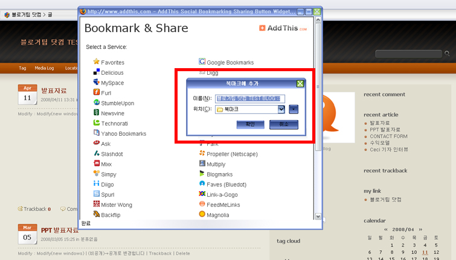This screenshot has width=456, height=260.
Task: Click the FeedMeLinks icon
Action: pyautogui.click(x=202, y=204)
